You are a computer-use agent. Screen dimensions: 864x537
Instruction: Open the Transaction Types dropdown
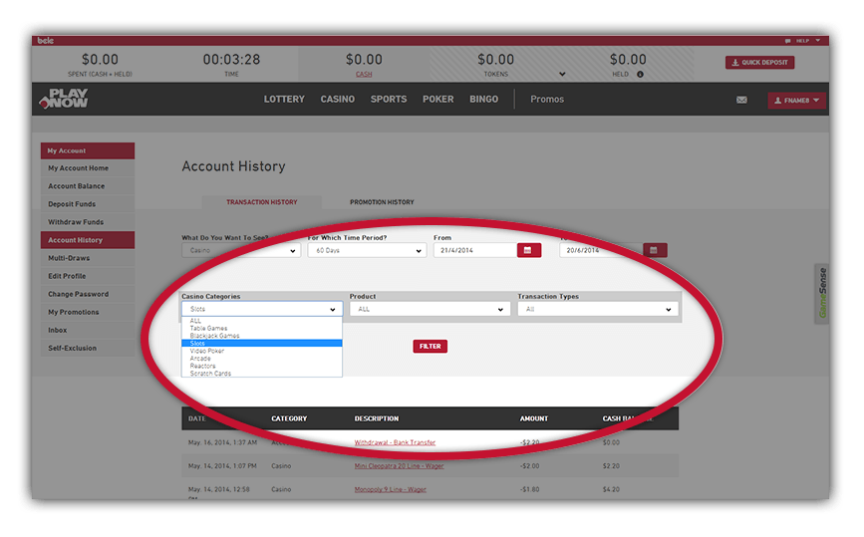click(x=598, y=309)
